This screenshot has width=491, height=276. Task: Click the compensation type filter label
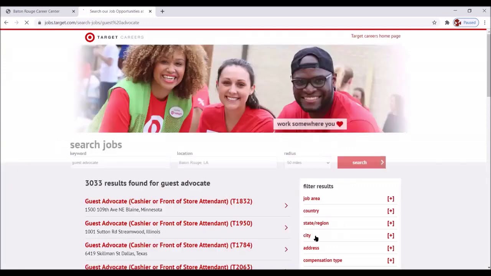tap(323, 260)
